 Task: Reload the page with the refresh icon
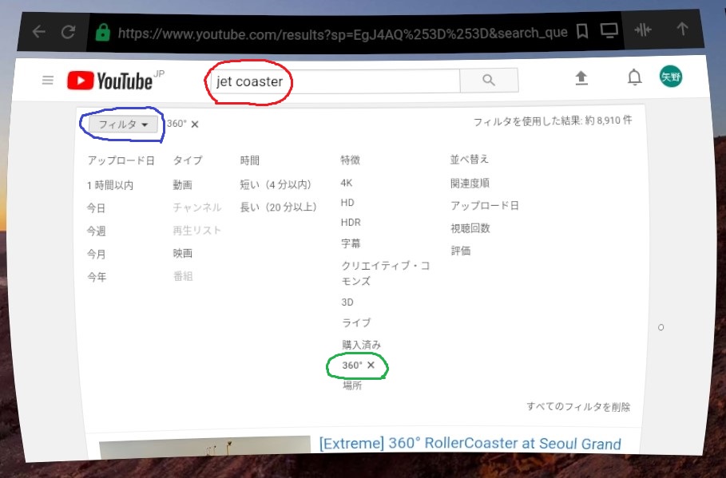69,32
